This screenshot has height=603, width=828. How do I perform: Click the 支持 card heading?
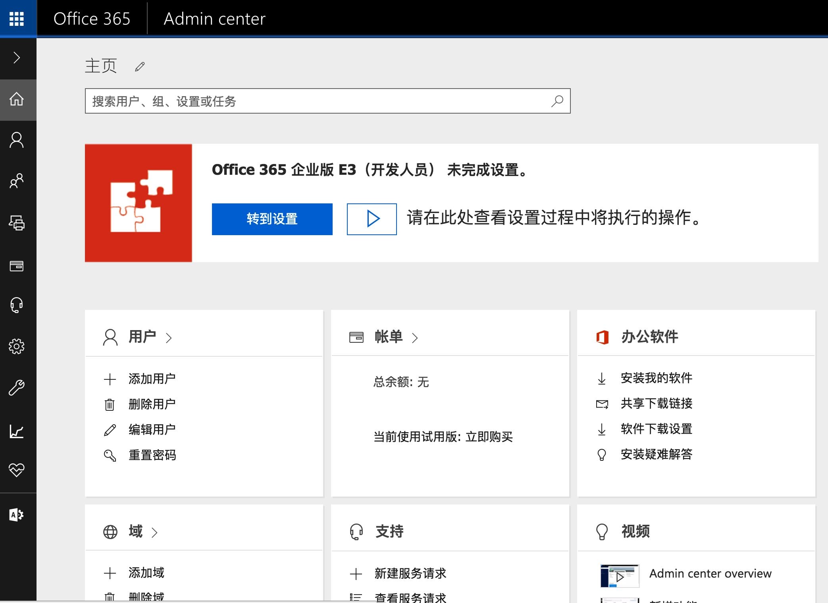tap(389, 531)
